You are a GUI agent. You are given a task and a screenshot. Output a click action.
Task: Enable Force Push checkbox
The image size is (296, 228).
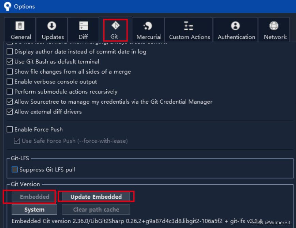point(10,130)
